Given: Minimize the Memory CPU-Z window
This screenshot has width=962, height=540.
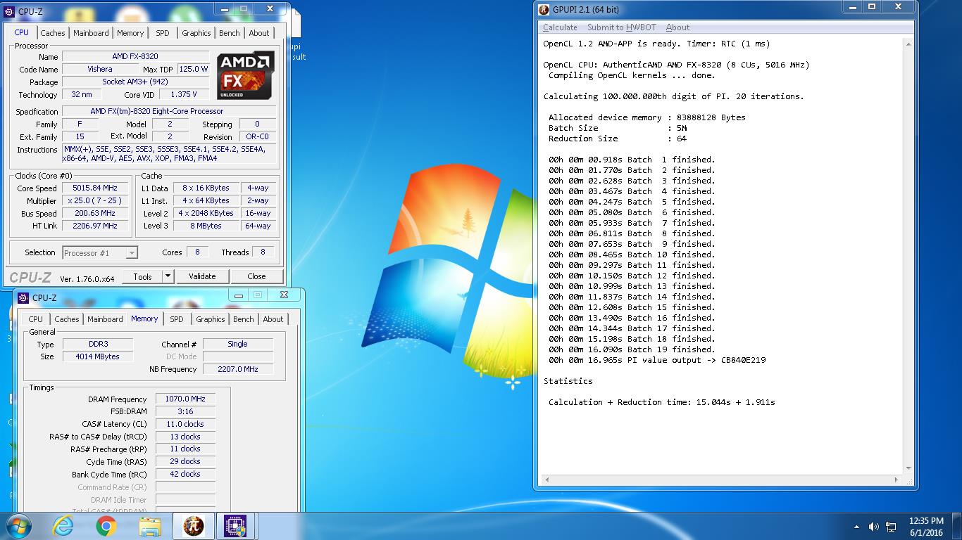Looking at the screenshot, I should point(239,295).
